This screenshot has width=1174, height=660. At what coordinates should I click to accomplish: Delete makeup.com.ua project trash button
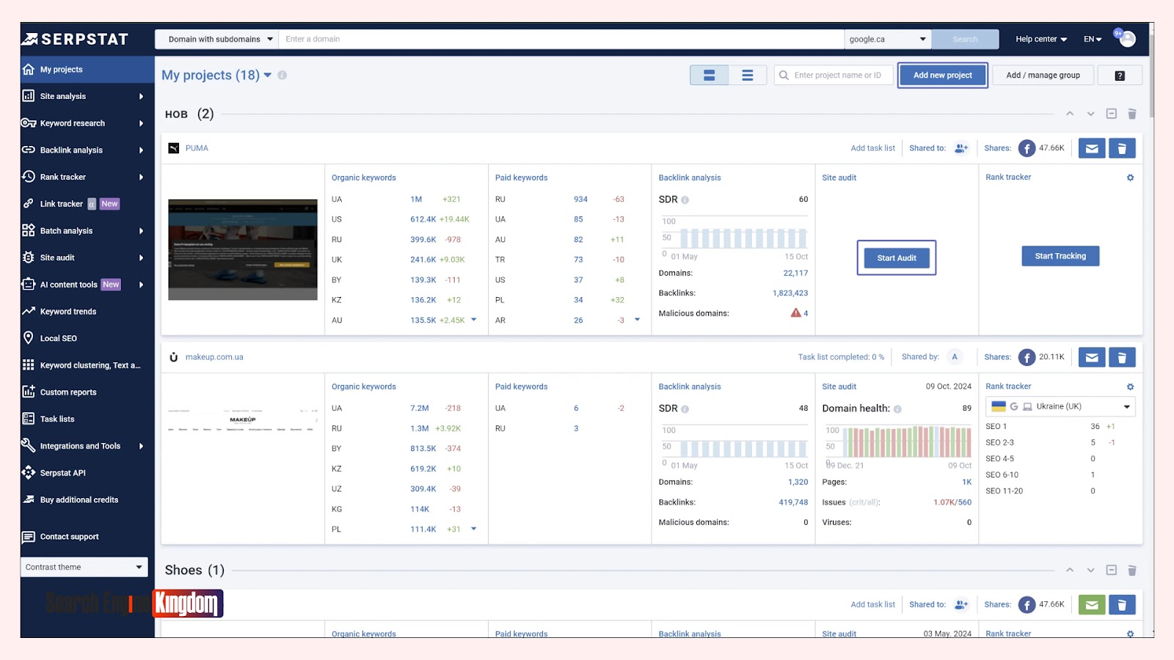tap(1122, 357)
